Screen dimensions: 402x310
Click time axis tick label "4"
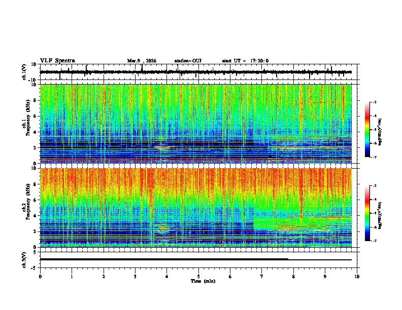click(166, 277)
